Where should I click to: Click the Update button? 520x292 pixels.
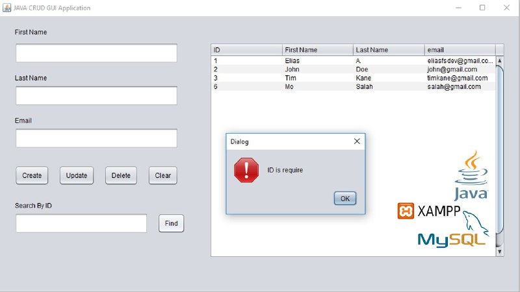pos(77,175)
